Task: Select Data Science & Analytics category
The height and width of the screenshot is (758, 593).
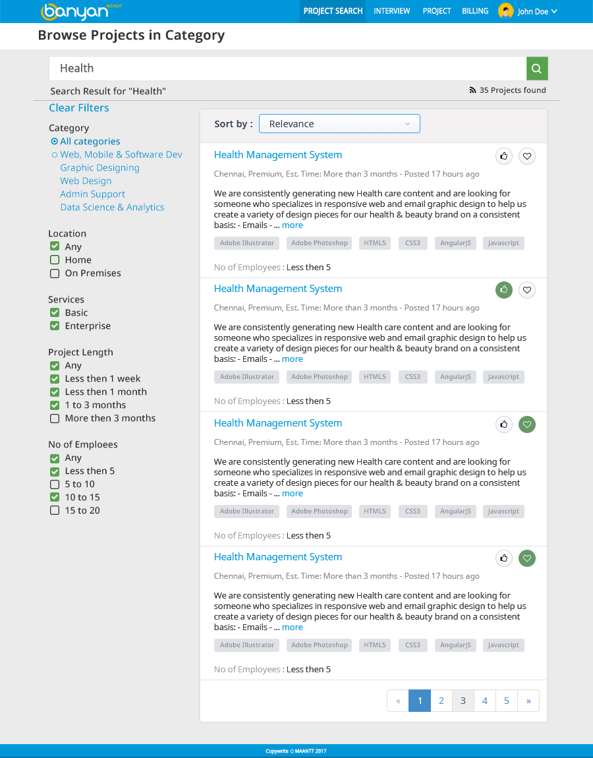Action: click(x=112, y=207)
